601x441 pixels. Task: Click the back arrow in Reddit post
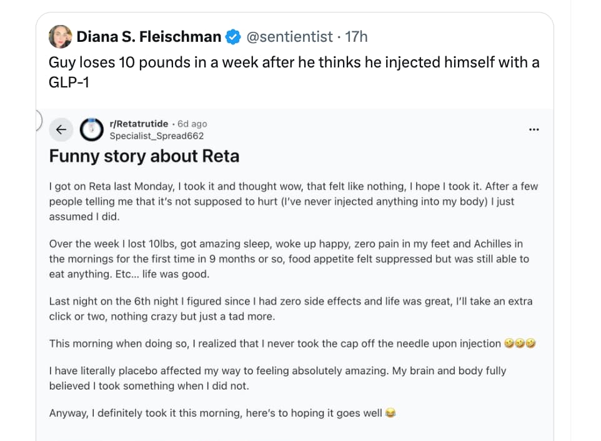(61, 129)
